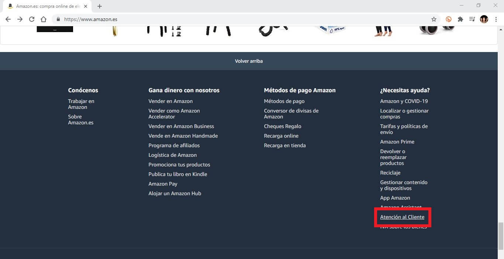View site security padlock info

pyautogui.click(x=58, y=19)
